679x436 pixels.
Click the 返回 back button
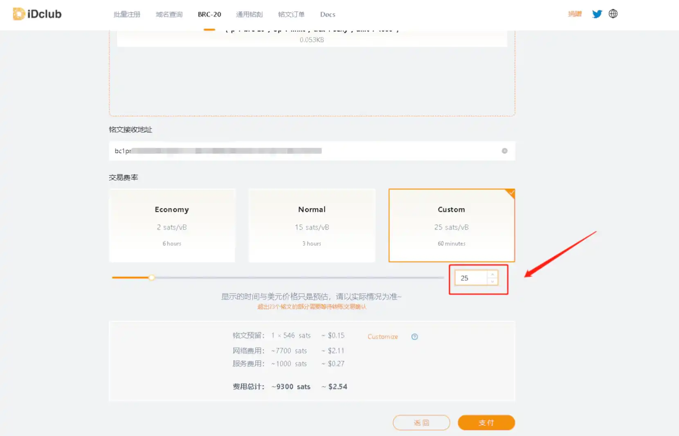point(421,422)
